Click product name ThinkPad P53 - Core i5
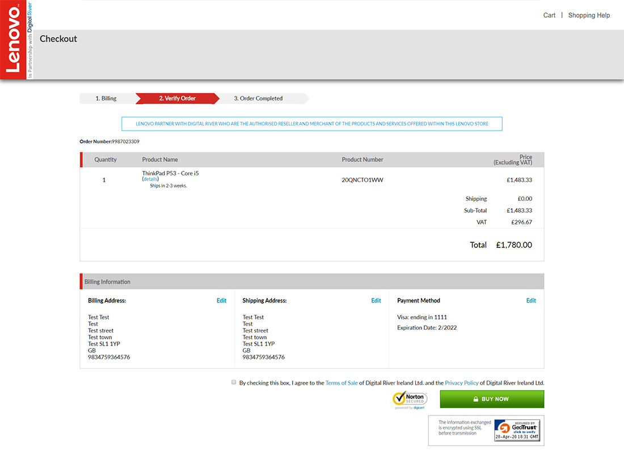 click(170, 173)
